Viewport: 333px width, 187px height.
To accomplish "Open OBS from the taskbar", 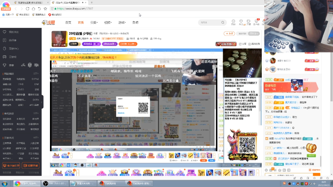I will [55, 183].
